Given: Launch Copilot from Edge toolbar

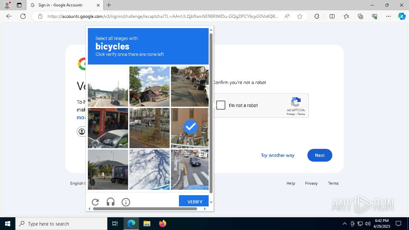Looking at the screenshot, I should (402, 16).
